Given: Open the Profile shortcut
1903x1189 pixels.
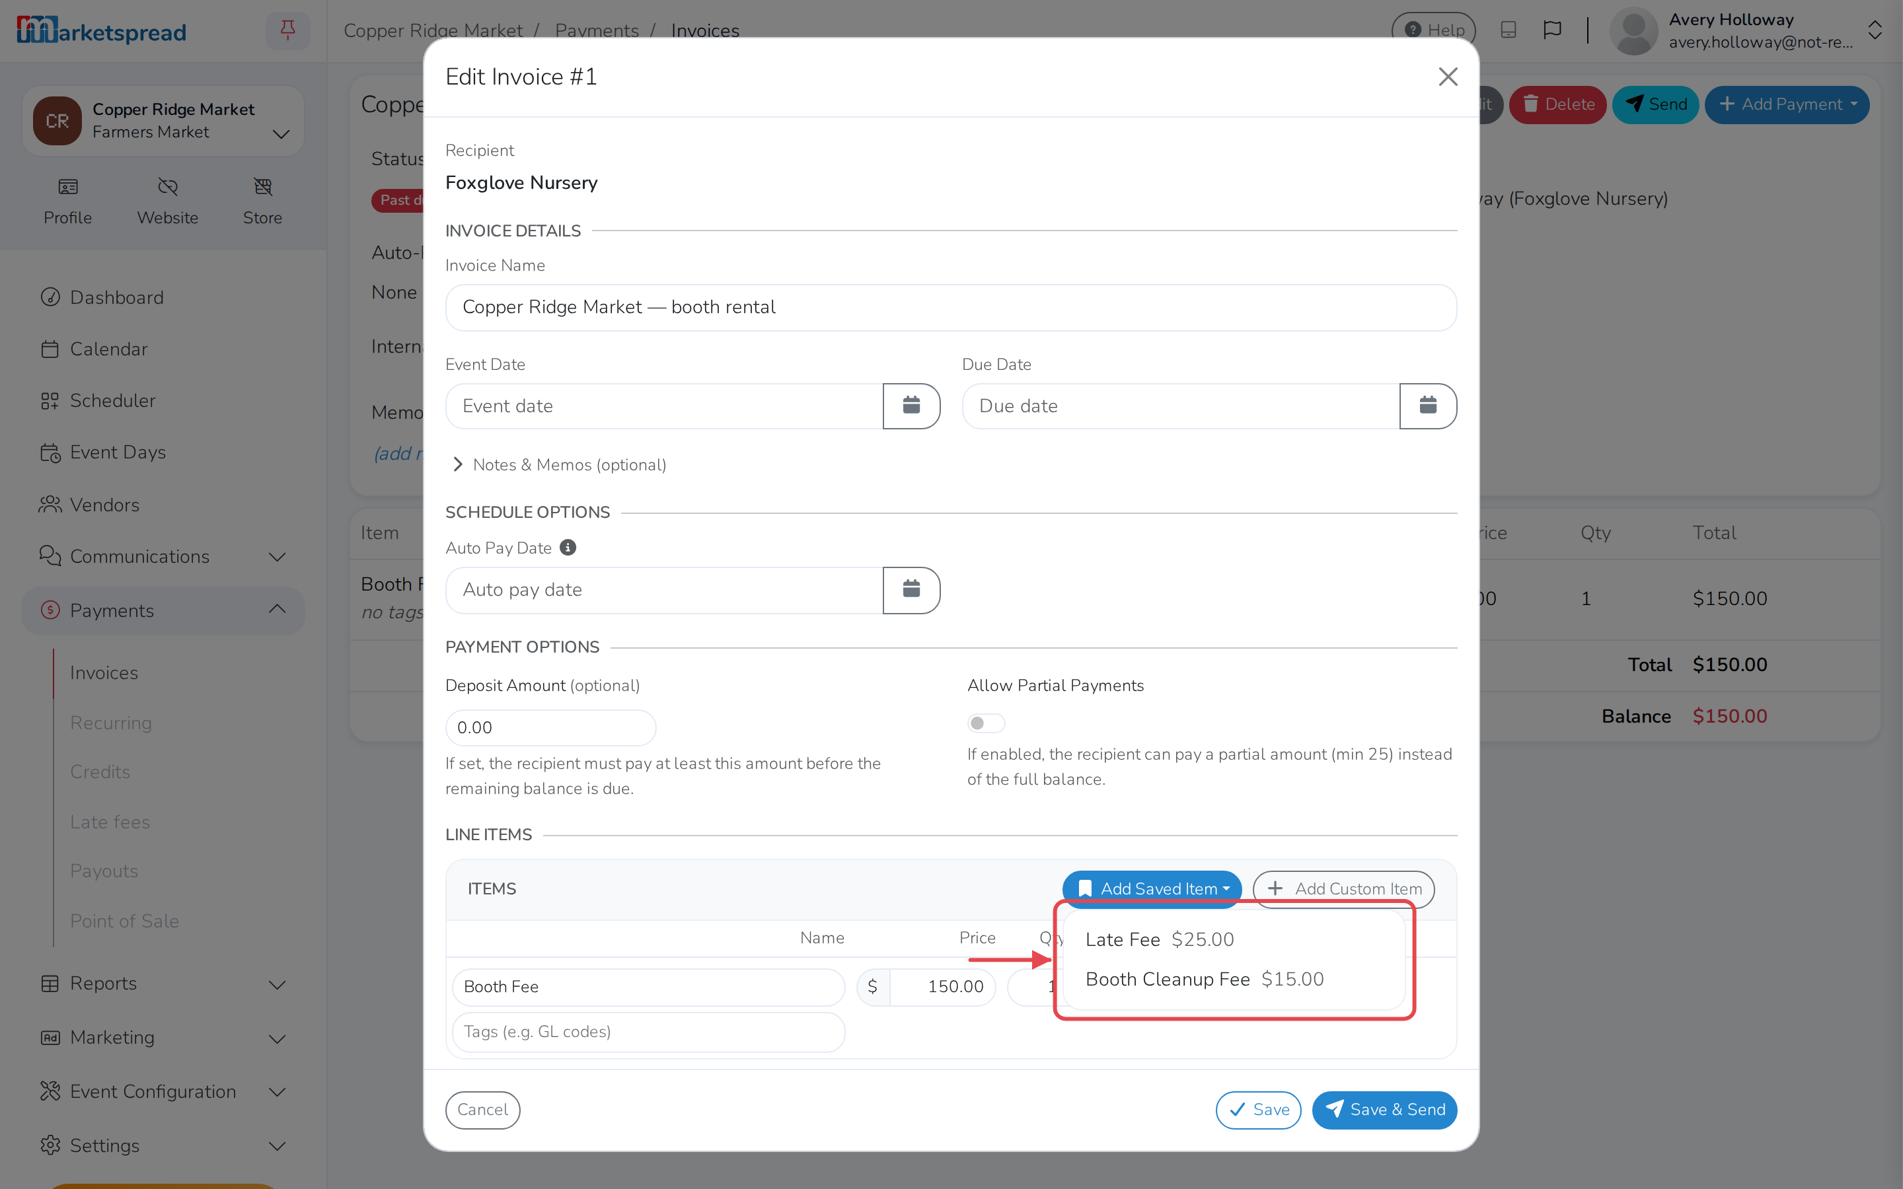Looking at the screenshot, I should pos(67,201).
